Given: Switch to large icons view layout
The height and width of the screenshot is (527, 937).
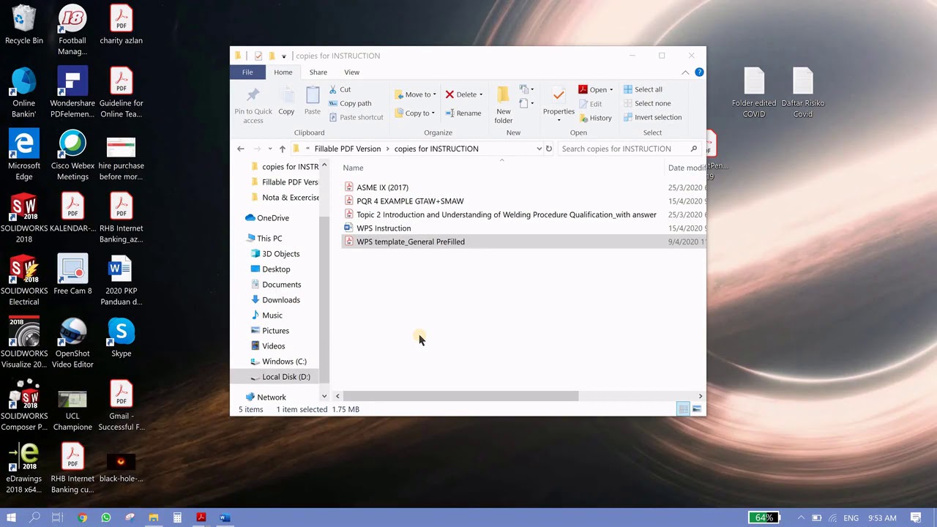Looking at the screenshot, I should click(696, 409).
